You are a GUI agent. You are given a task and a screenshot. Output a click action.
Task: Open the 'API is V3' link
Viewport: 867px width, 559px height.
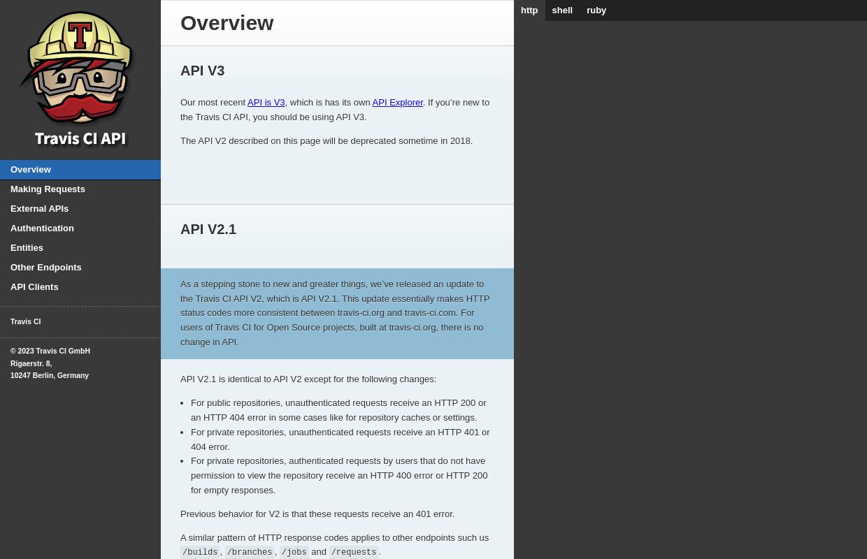pos(266,103)
